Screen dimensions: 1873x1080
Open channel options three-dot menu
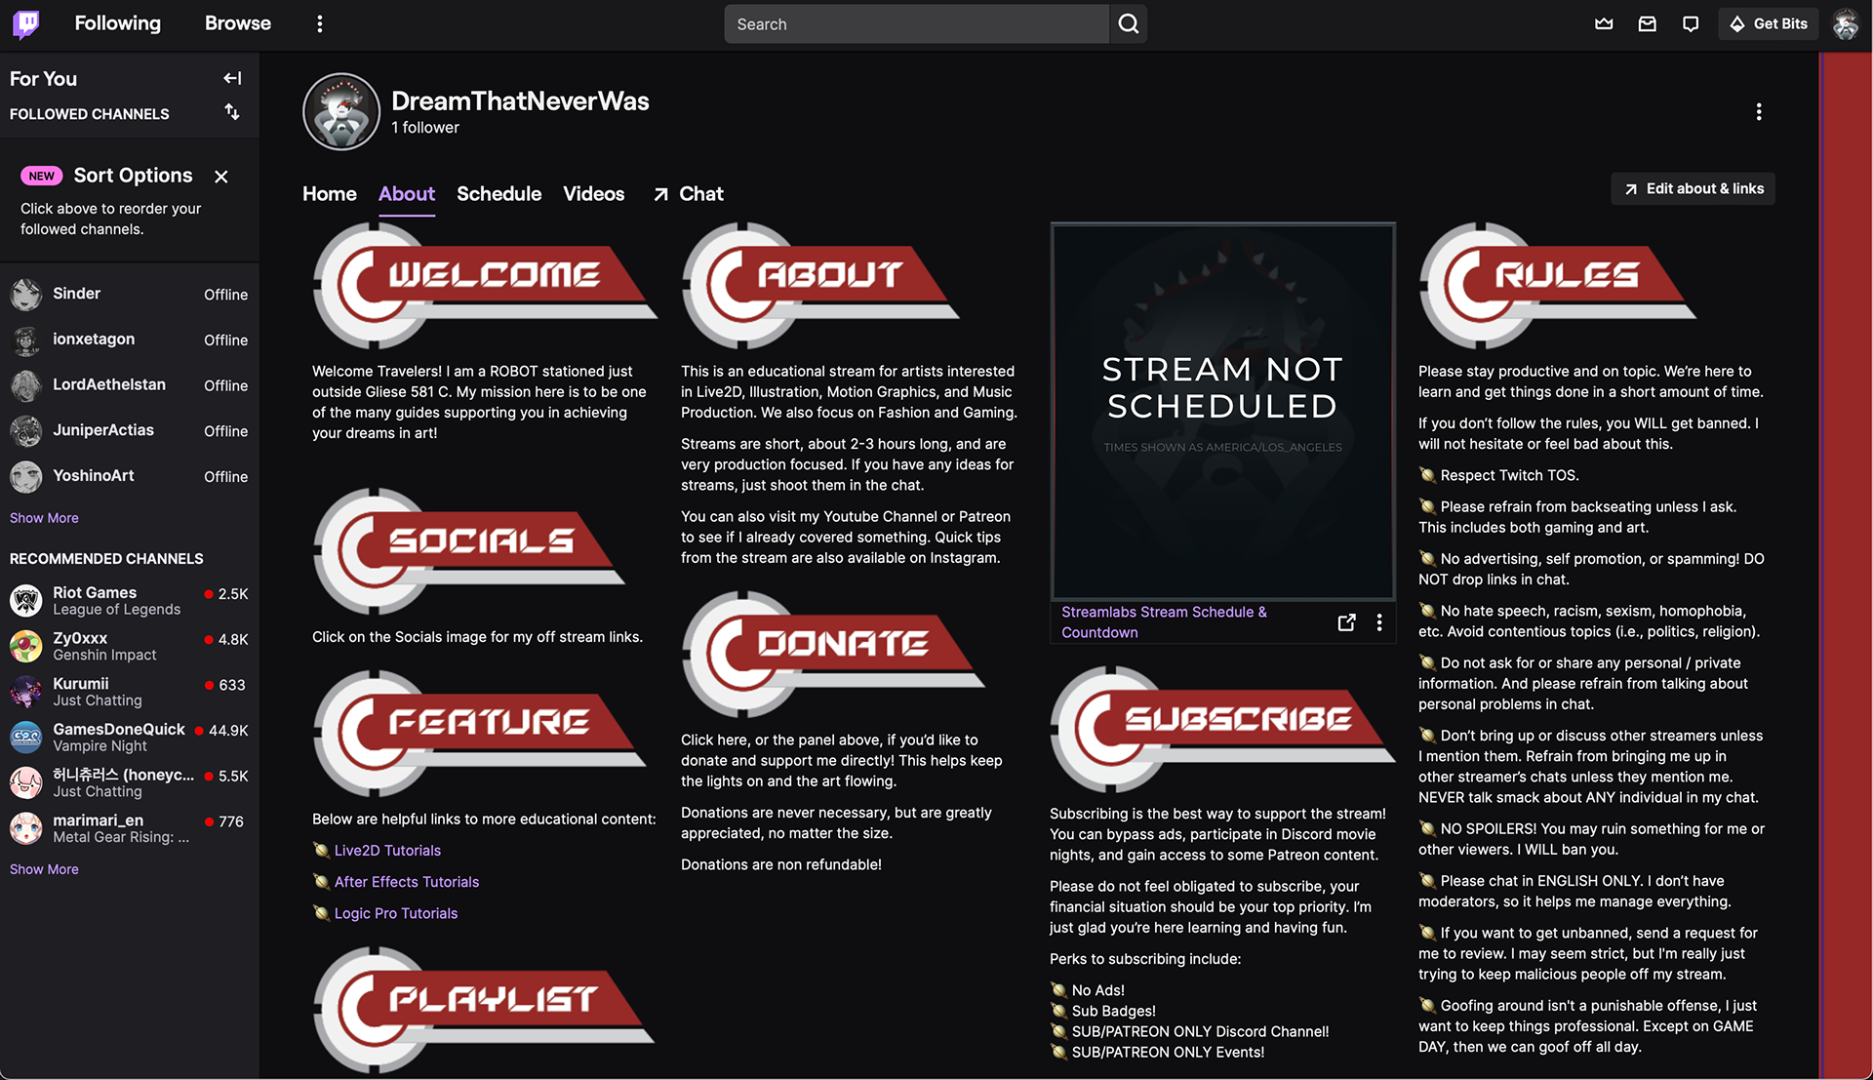(1759, 112)
